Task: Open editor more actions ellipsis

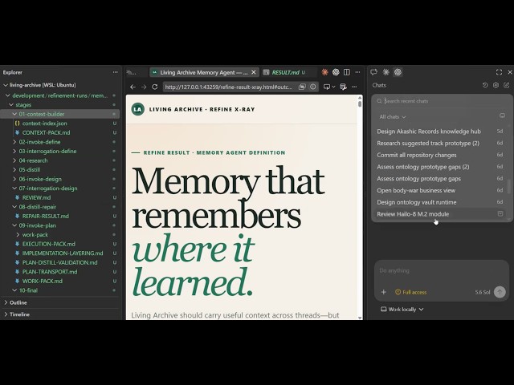Action: tap(357, 72)
